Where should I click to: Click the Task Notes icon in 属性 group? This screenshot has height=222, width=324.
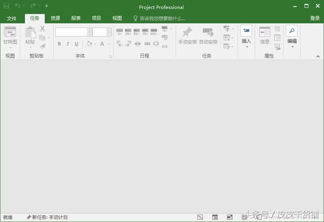277,29
